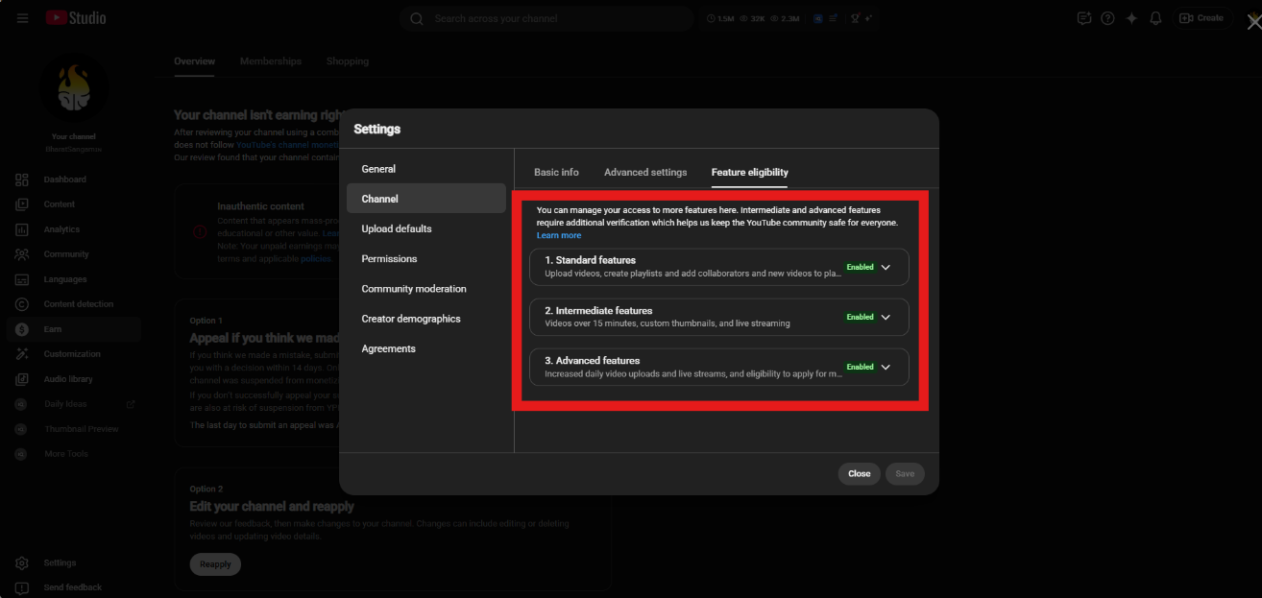
Task: Click the Create button in header
Action: [x=1201, y=18]
